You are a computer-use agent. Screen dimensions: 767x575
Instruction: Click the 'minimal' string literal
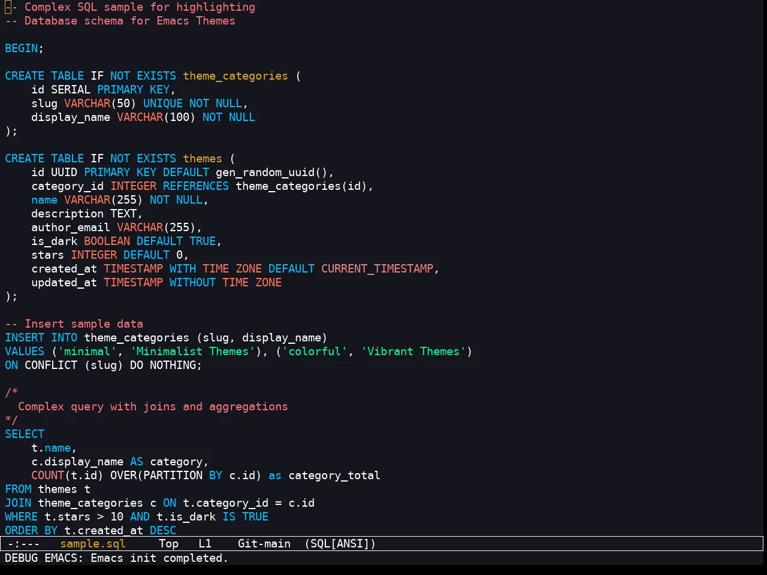click(x=87, y=352)
